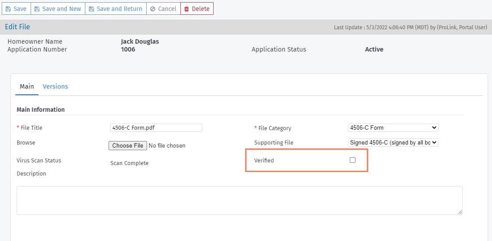Image resolution: width=492 pixels, height=241 pixels.
Task: Click homeowner name Jack Douglas
Action: pyautogui.click(x=140, y=41)
